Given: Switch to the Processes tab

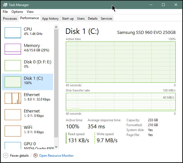Looking at the screenshot, I should [10, 19].
